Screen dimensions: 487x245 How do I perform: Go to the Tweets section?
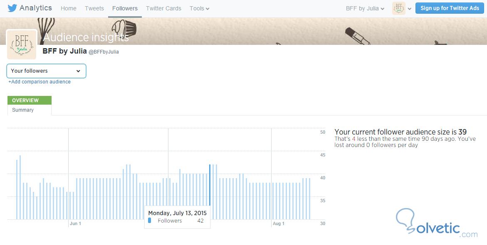coord(94,8)
